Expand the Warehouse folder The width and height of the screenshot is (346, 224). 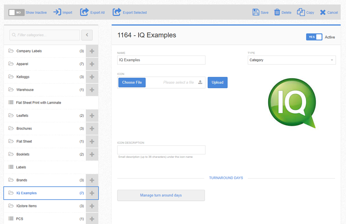(x=11, y=89)
